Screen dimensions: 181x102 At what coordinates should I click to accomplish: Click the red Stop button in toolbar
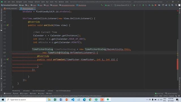[x=156, y=5]
